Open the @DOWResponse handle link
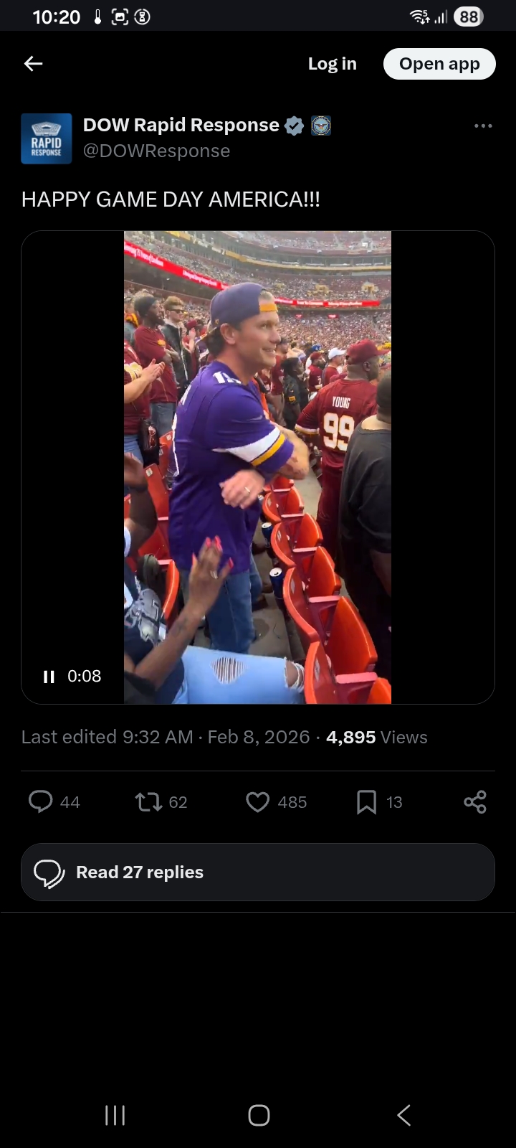 click(156, 151)
